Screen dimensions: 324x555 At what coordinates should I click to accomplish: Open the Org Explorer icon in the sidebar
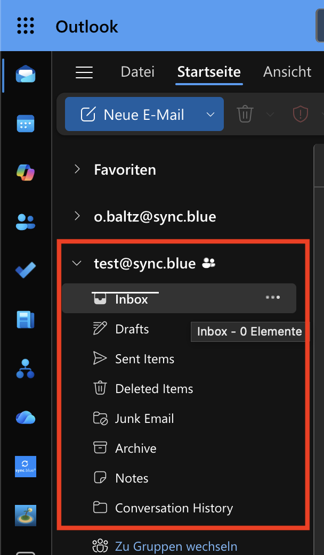click(x=26, y=369)
